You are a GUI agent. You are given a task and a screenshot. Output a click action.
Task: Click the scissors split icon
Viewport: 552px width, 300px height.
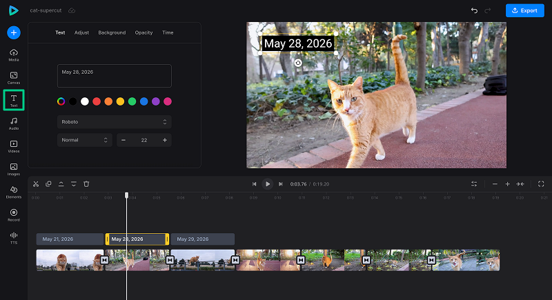point(36,184)
